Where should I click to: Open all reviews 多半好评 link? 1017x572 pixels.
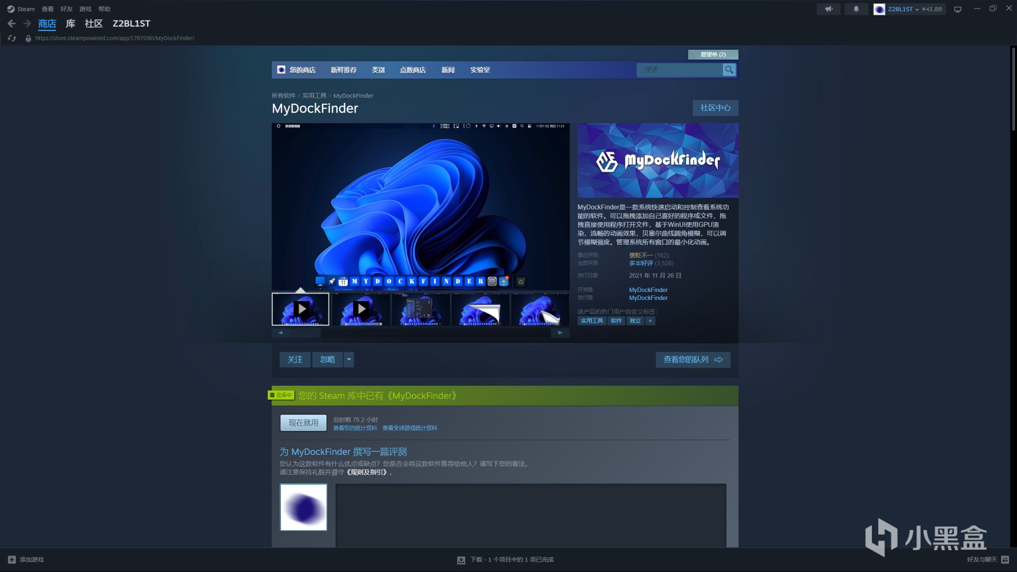click(x=641, y=263)
